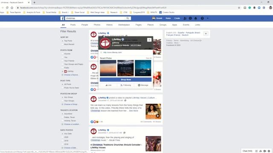Open LifeWay profile picture in hover card
273x153 pixels.
(105, 43)
